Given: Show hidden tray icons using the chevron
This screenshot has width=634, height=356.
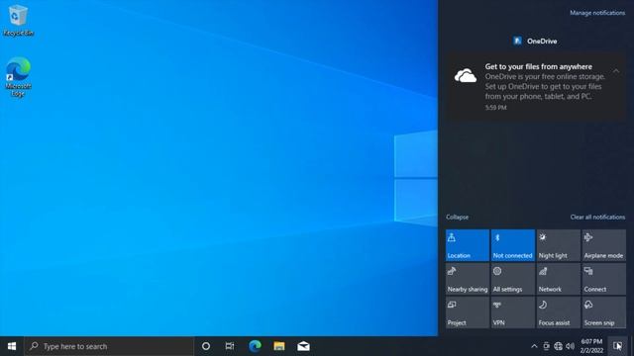Looking at the screenshot, I should [x=534, y=346].
